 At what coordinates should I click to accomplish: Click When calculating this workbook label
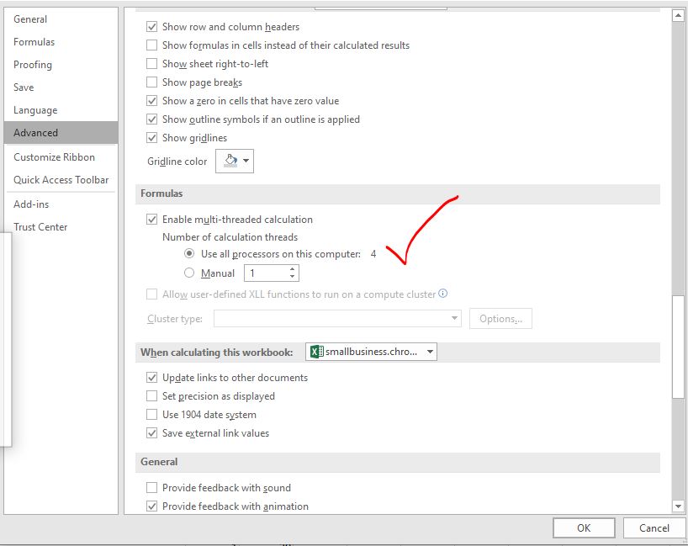tap(216, 352)
